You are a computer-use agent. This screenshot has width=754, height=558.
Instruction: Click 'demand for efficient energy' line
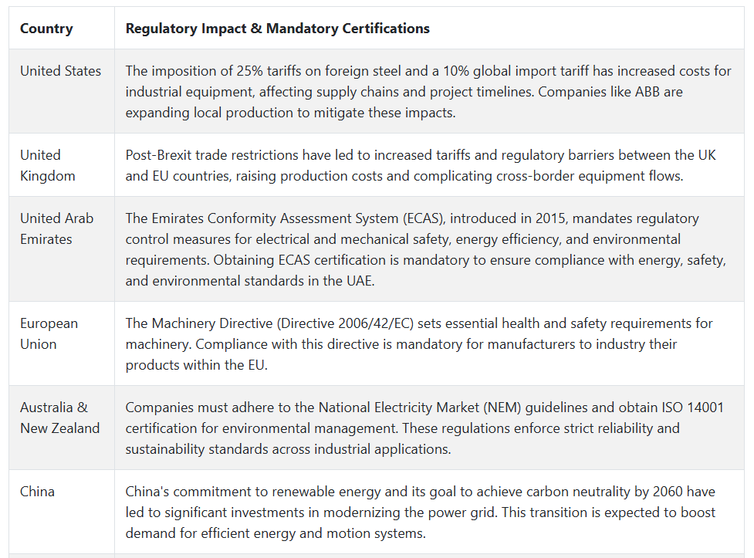(276, 533)
